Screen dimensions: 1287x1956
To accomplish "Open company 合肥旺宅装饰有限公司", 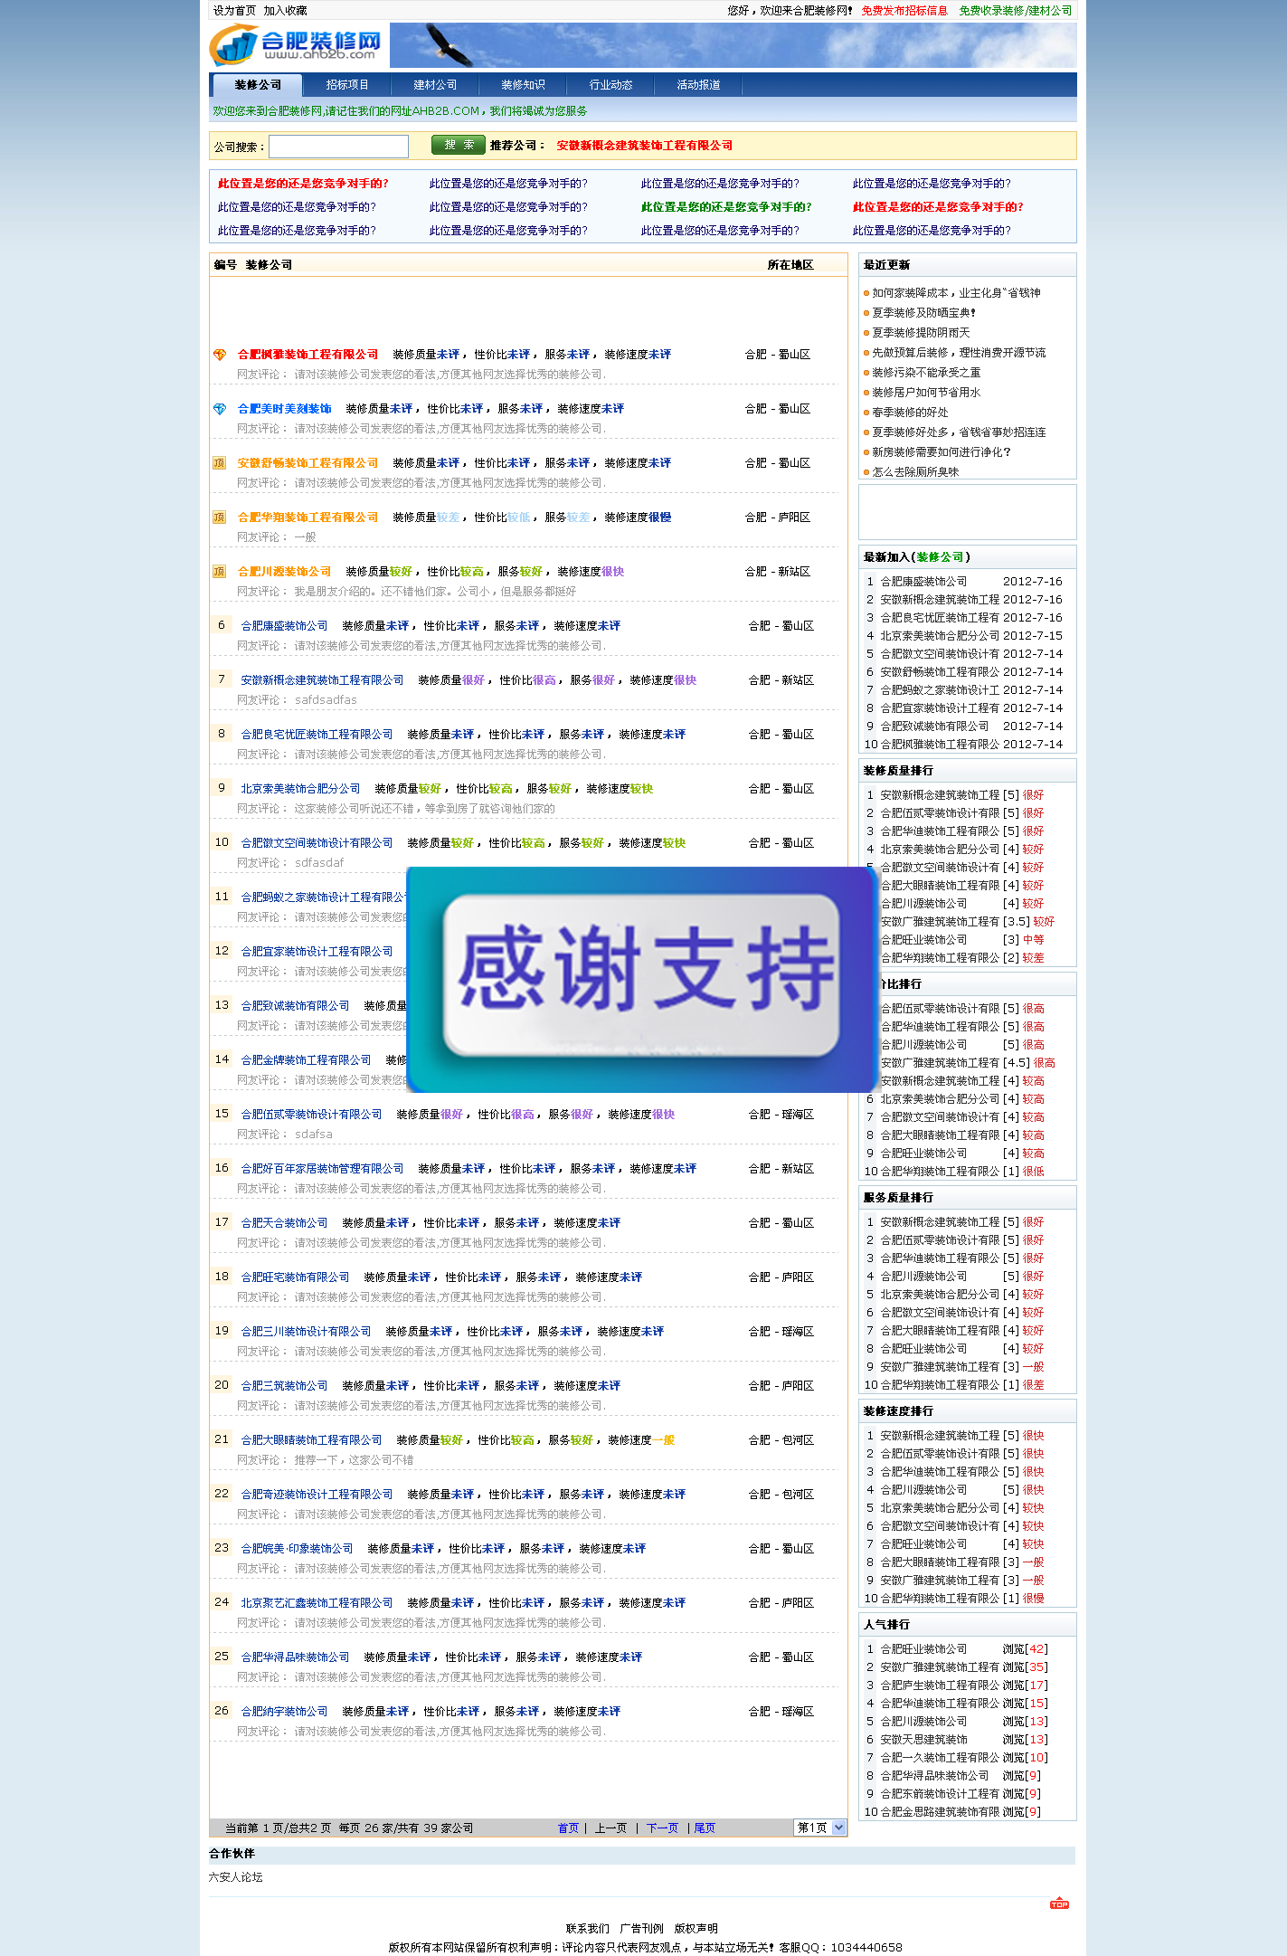I will pos(295,1277).
